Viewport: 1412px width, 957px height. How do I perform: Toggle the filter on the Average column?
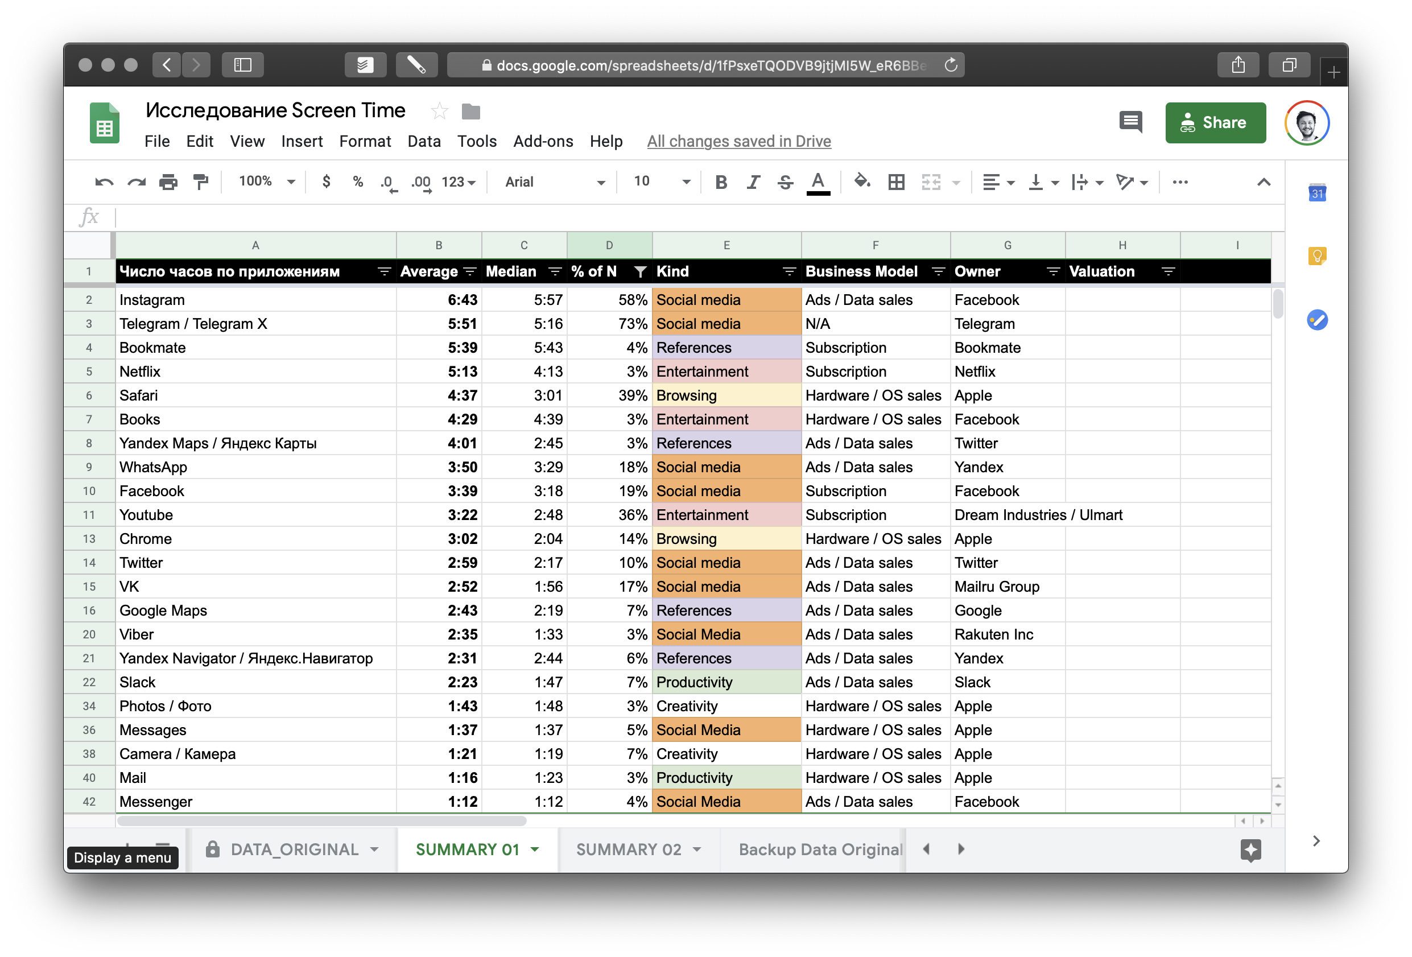[x=469, y=271]
